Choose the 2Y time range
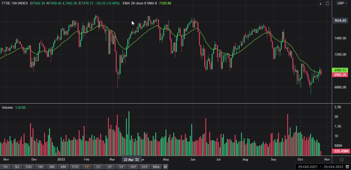The image size is (351, 170). [98, 167]
